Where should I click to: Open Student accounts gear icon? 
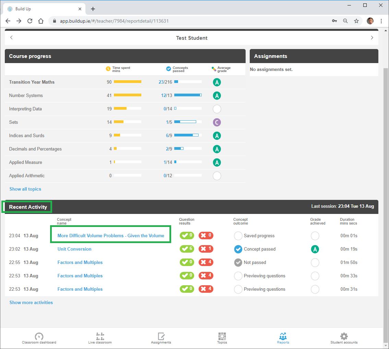click(344, 336)
